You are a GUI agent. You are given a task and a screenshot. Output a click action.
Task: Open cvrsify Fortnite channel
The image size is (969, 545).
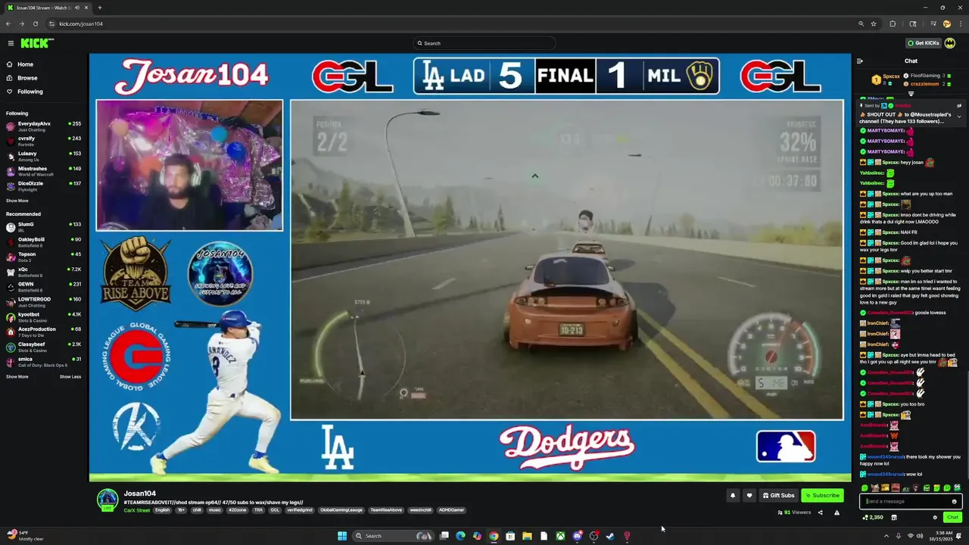(x=44, y=141)
